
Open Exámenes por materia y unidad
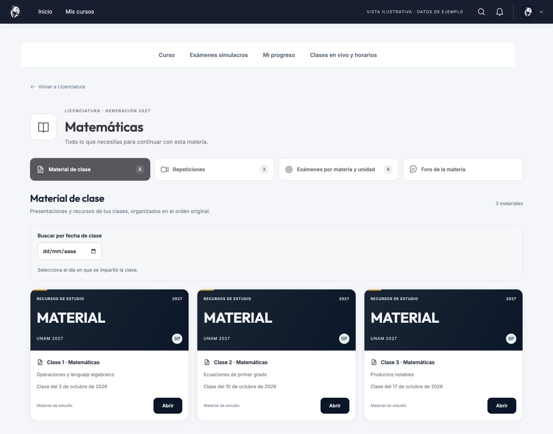coord(339,169)
